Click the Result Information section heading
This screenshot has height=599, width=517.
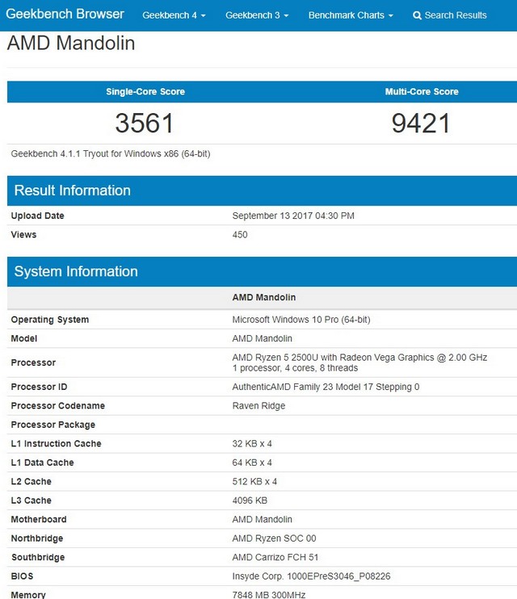(73, 191)
